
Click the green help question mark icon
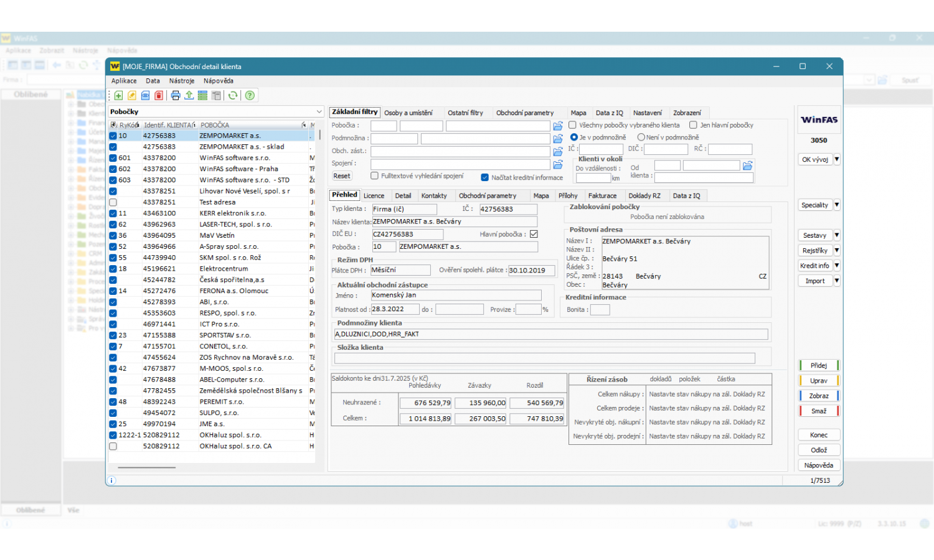250,96
